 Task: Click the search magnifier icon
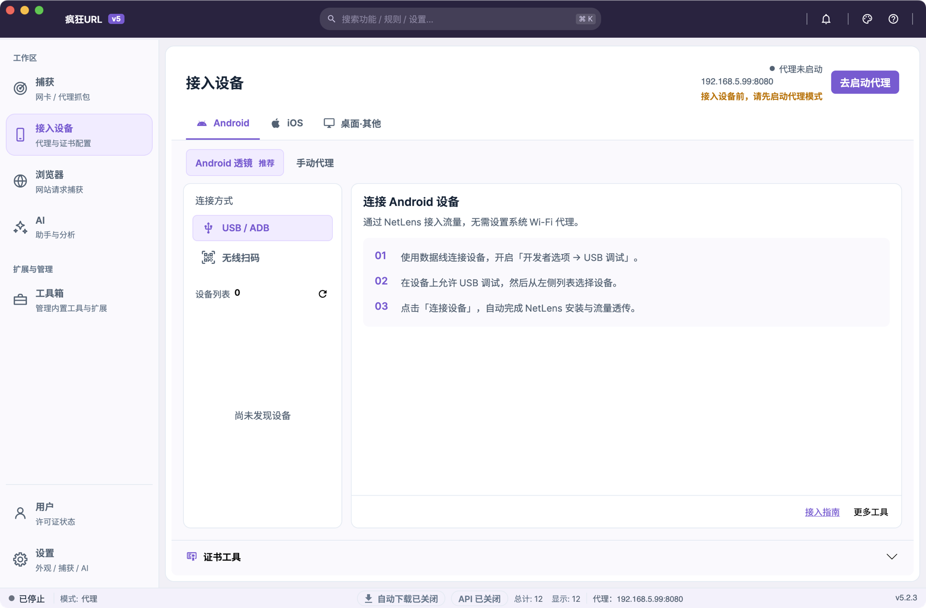tap(331, 19)
